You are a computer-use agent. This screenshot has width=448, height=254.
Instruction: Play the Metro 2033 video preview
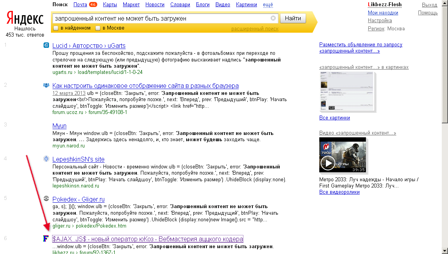click(327, 163)
